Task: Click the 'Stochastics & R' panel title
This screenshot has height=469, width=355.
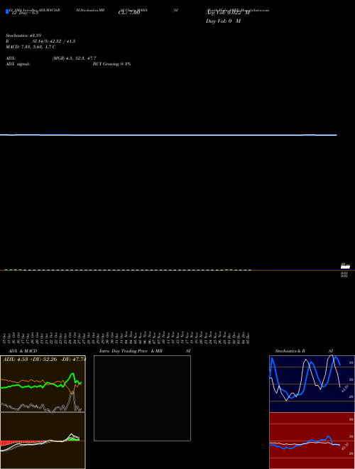Action: (x=290, y=351)
